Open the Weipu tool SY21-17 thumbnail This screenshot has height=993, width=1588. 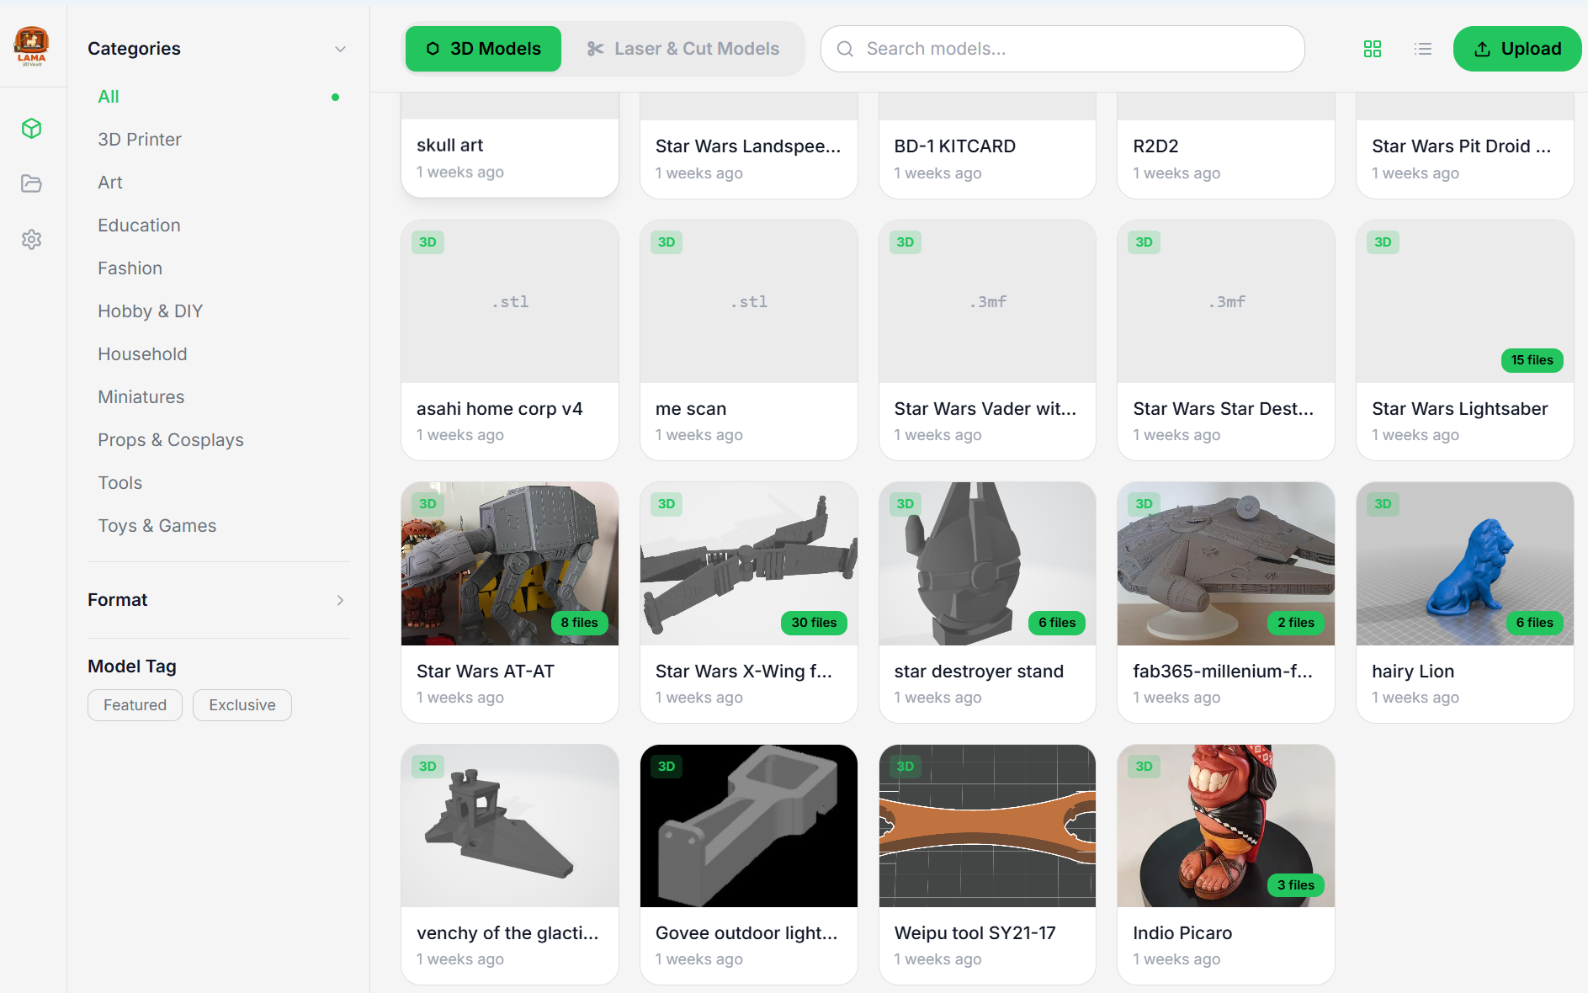click(x=987, y=826)
